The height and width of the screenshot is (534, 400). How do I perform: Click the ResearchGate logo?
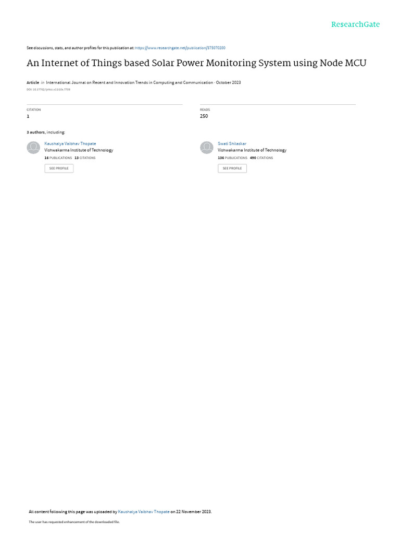(x=355, y=24)
